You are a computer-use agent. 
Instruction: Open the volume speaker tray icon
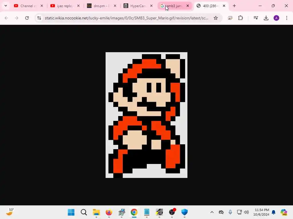tap(246, 212)
